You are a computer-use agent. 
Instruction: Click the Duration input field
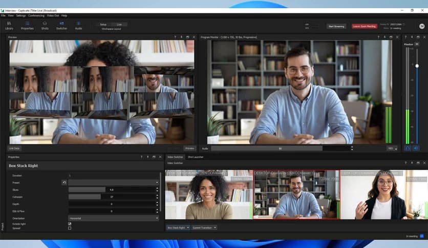pyautogui.click(x=113, y=175)
